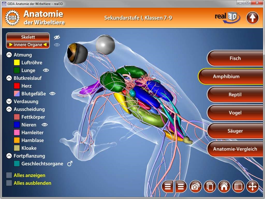This screenshot has width=265, height=199.
Task: Select the Fisch category
Action: pyautogui.click(x=235, y=58)
